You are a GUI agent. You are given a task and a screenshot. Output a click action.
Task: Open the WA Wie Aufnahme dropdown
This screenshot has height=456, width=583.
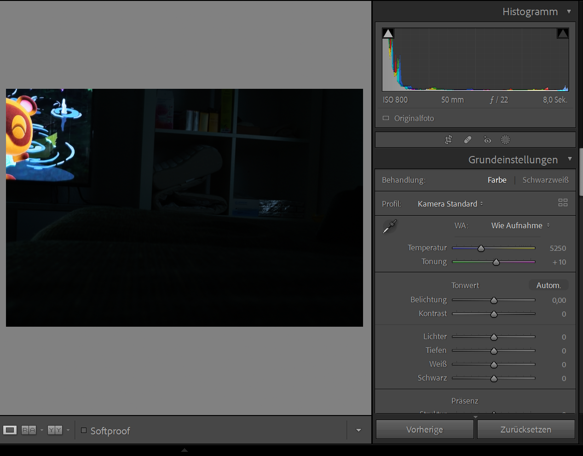point(520,225)
